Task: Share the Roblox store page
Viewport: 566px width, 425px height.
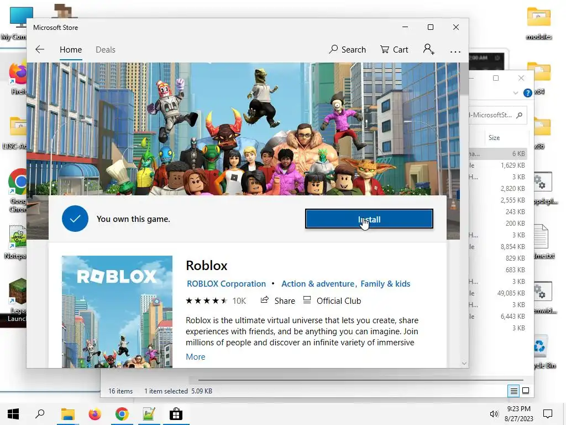Action: (x=278, y=300)
